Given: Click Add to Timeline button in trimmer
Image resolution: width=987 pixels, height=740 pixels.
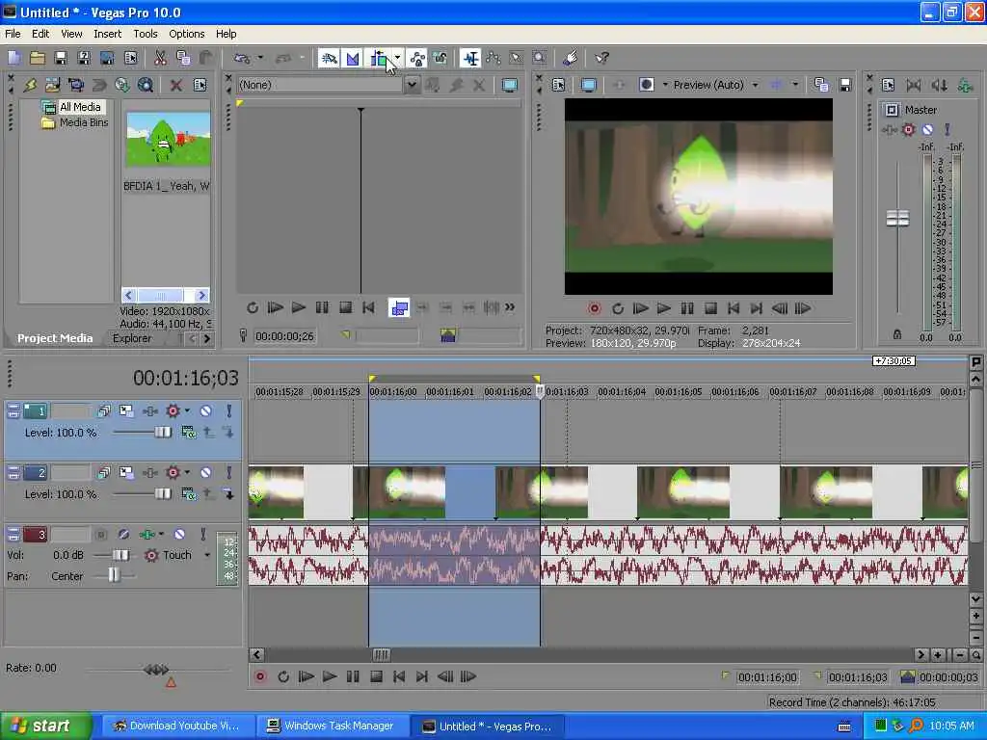Looking at the screenshot, I should click(398, 307).
